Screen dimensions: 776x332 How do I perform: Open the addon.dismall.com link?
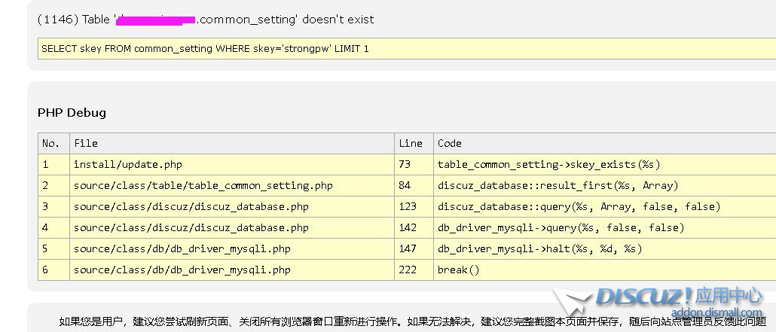click(x=716, y=312)
